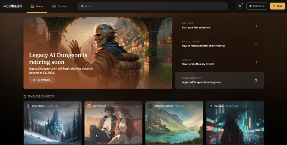Click the clock icon beside Announcement

tap(256, 80)
